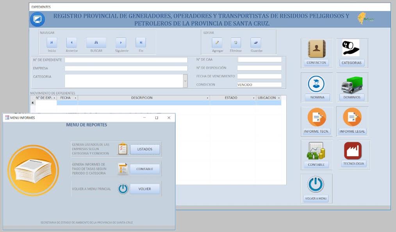Click the red factory Tecnologia icon
Viewport: 396px width, 232px height.
pyautogui.click(x=353, y=151)
